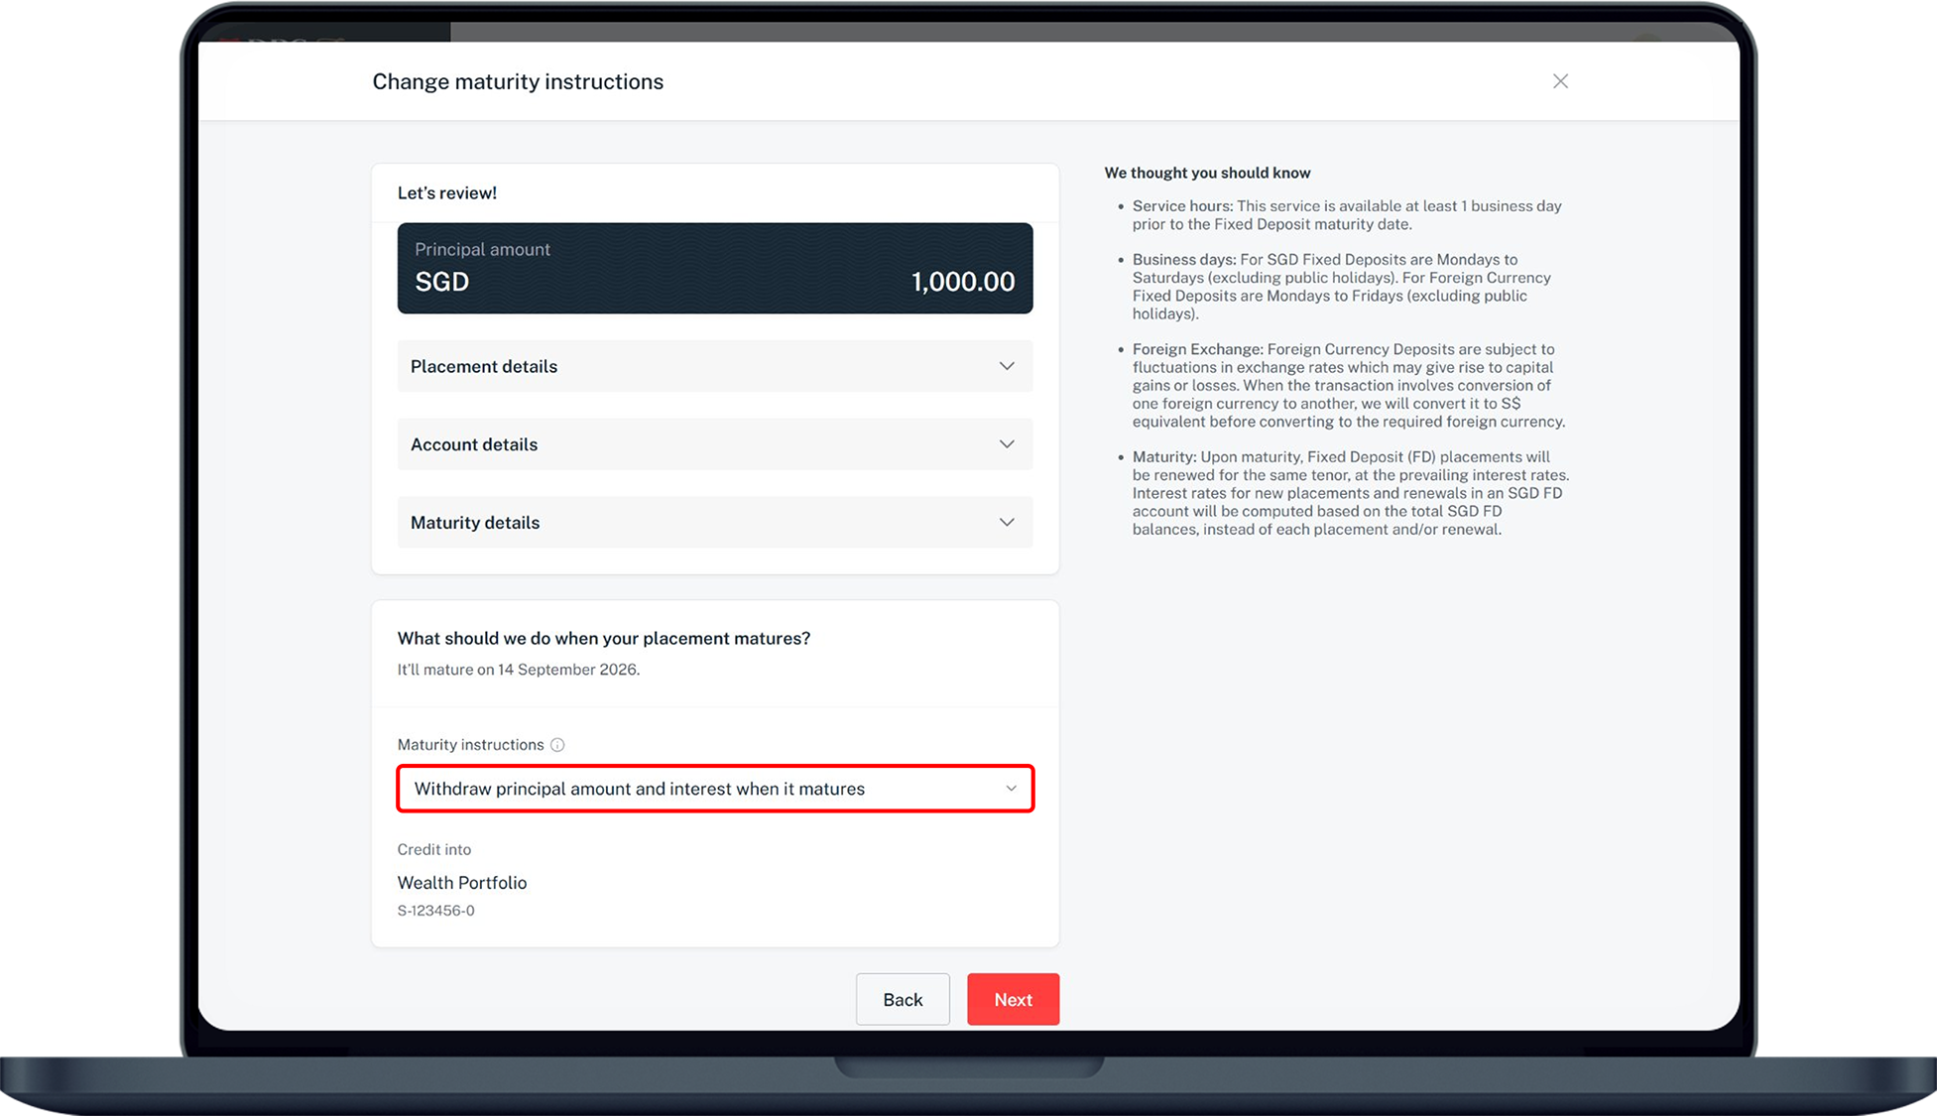Click the account number S-123456-0
The height and width of the screenshot is (1116, 1937).
pyautogui.click(x=435, y=911)
